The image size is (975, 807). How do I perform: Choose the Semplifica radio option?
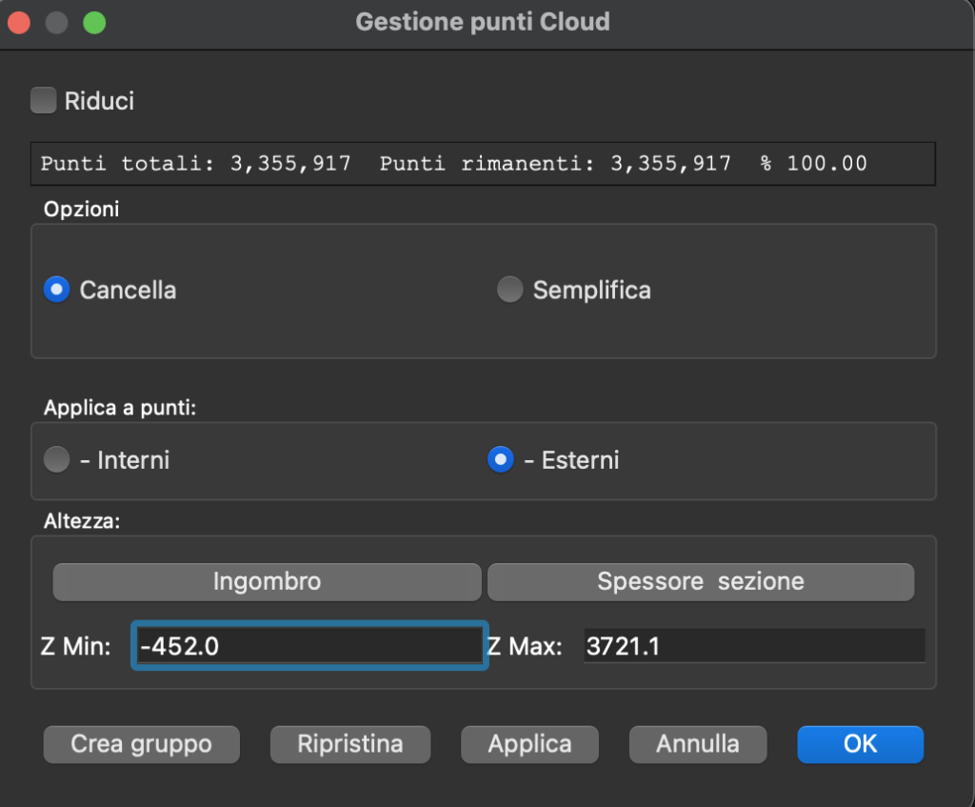click(510, 290)
